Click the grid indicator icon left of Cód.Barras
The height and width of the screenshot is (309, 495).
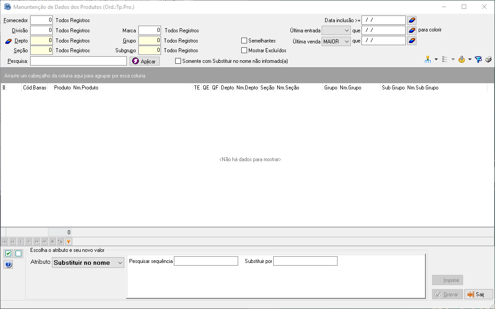(x=4, y=88)
